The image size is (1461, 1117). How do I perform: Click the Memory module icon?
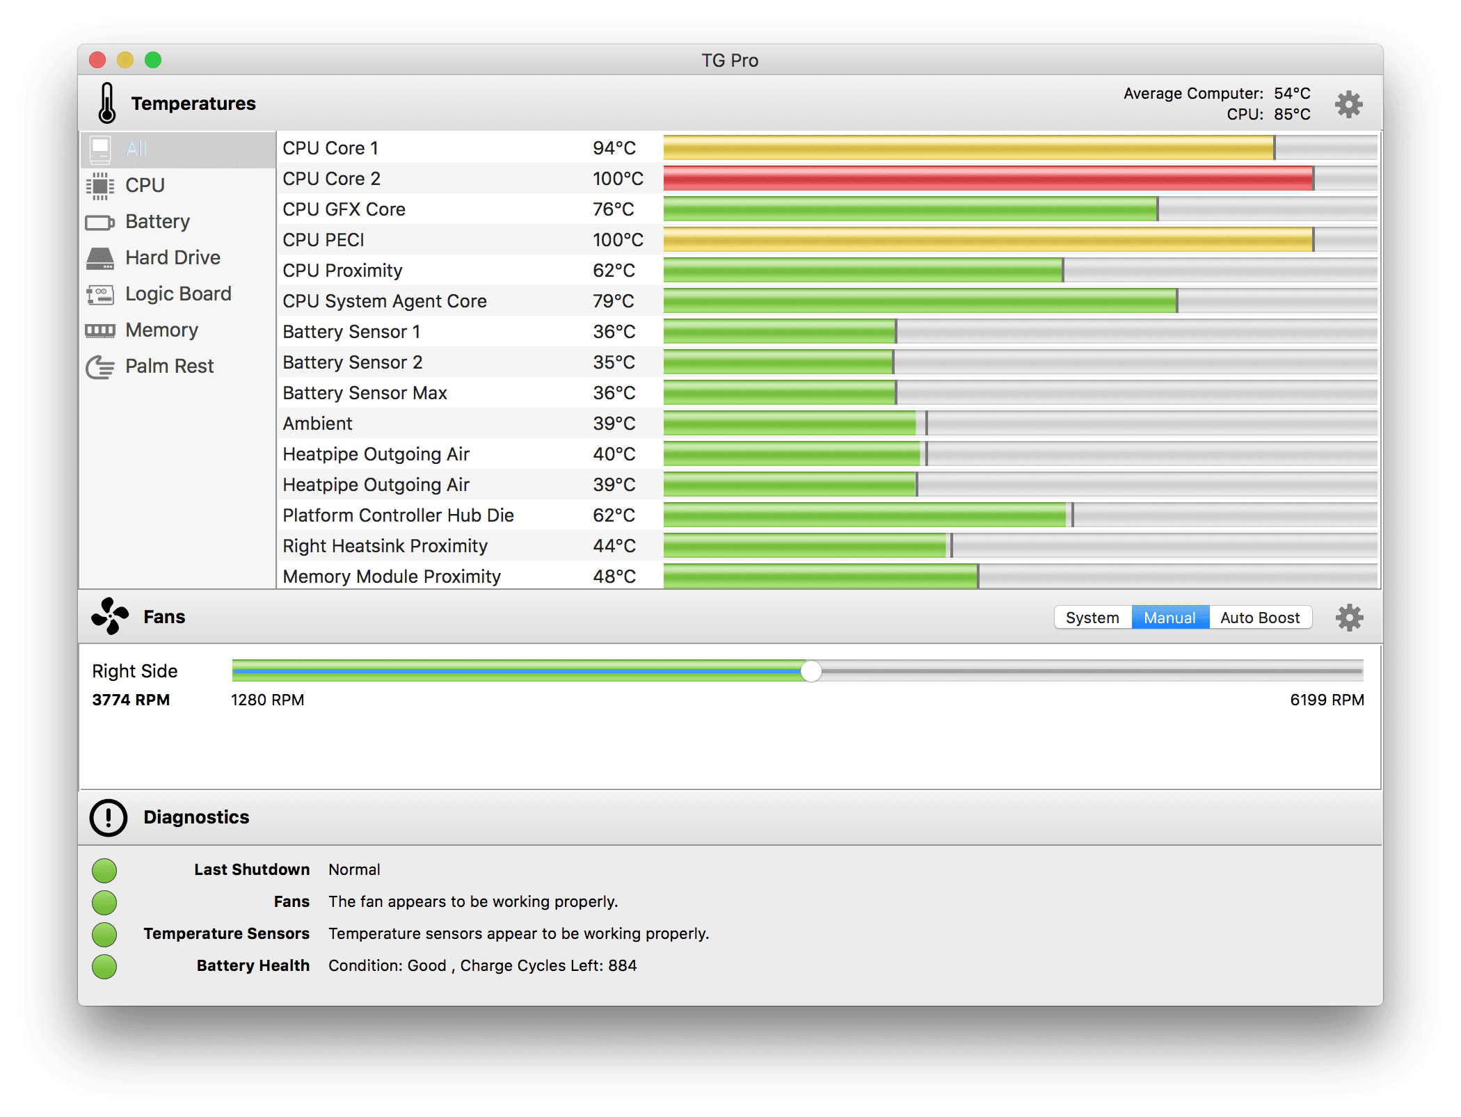pyautogui.click(x=100, y=330)
